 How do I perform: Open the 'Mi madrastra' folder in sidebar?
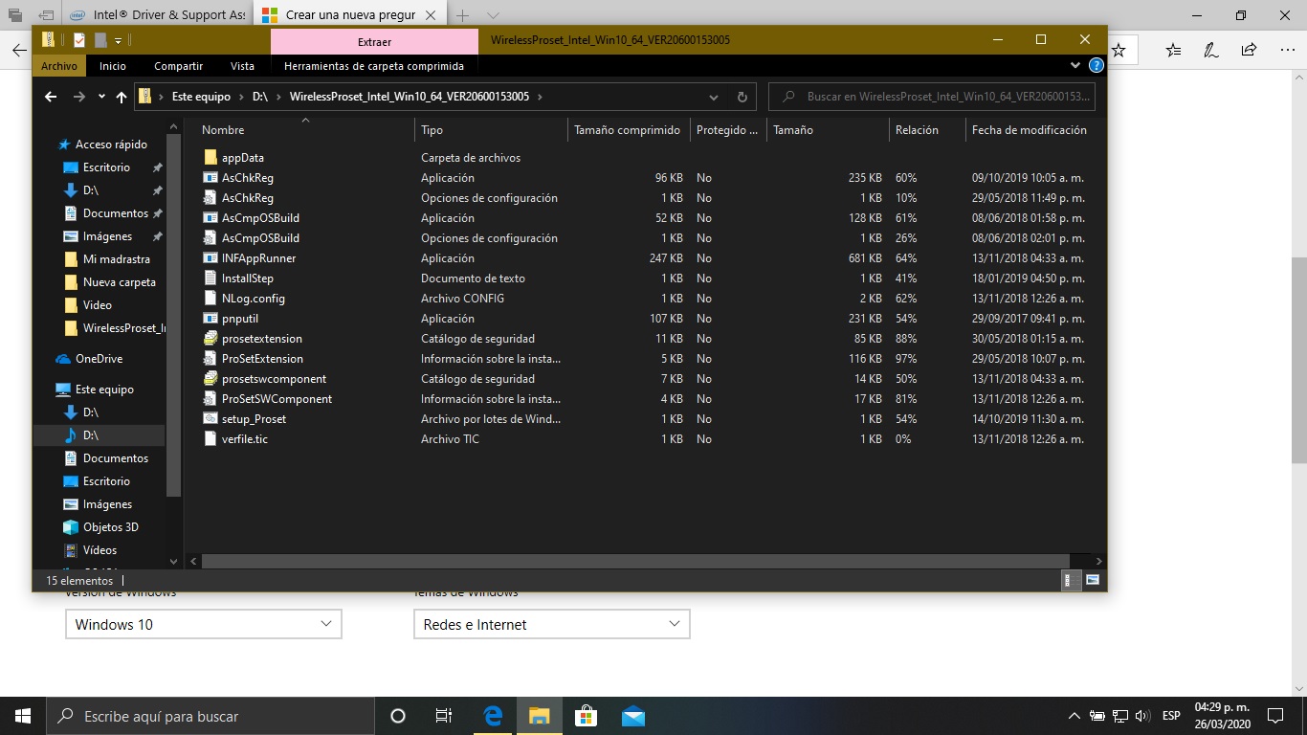pyautogui.click(x=116, y=259)
